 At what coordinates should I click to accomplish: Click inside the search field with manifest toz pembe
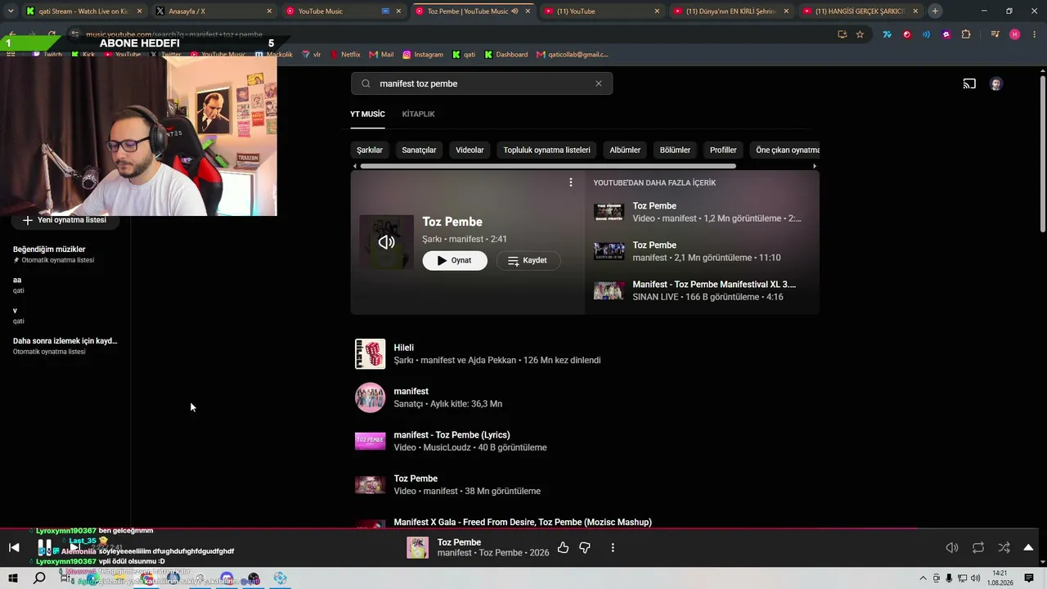coord(482,83)
